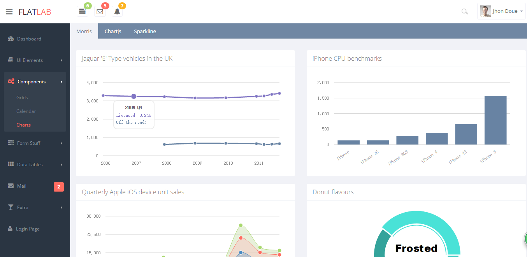Open the tasks list icon with badge 6

click(x=83, y=11)
